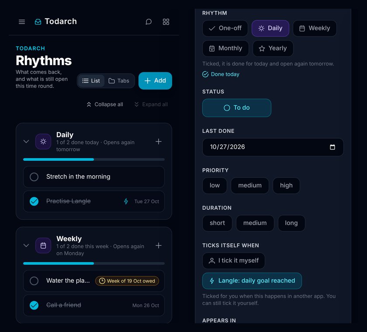This screenshot has width=367, height=332.
Task: Click the clock icon in owed badge
Action: coord(102,281)
